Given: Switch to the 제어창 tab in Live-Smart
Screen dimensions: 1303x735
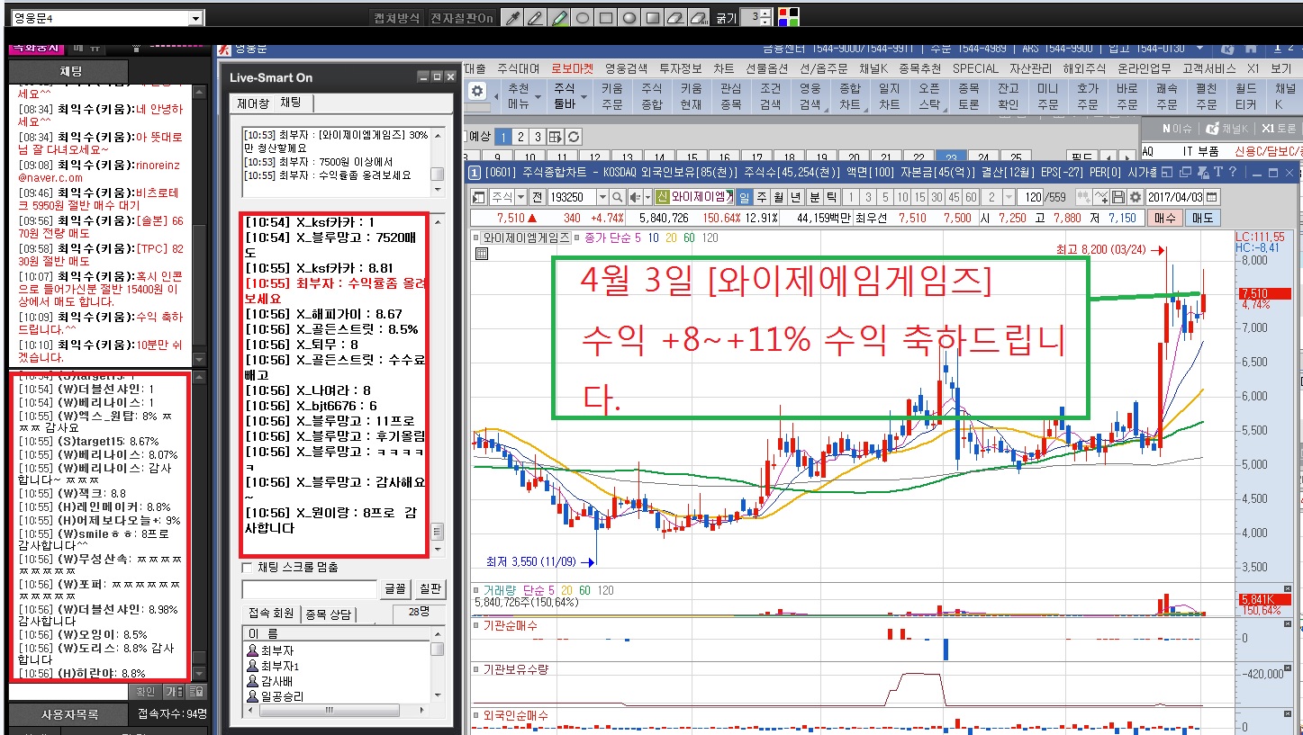Looking at the screenshot, I should (251, 103).
